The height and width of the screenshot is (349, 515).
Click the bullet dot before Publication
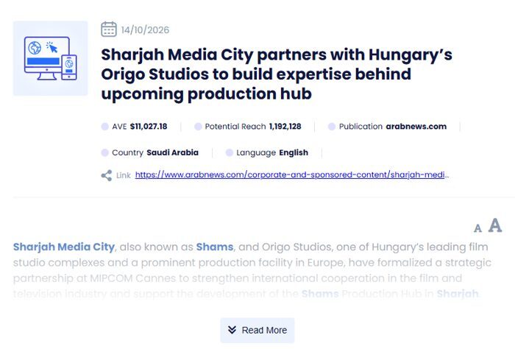(x=332, y=127)
